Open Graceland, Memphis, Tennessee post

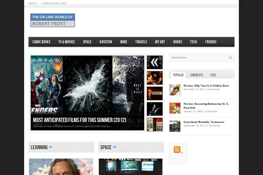click(x=204, y=122)
